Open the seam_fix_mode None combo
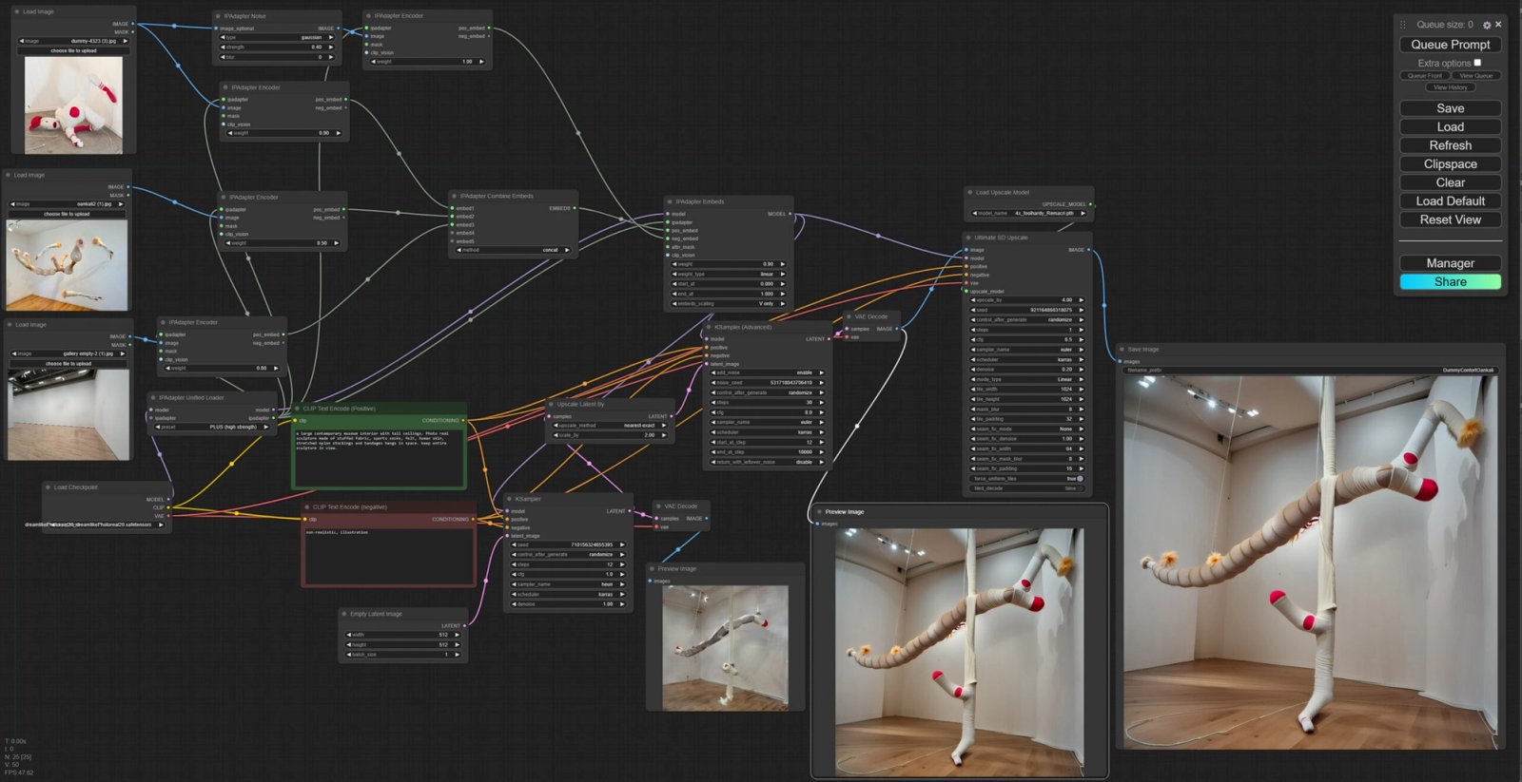 pos(1027,429)
